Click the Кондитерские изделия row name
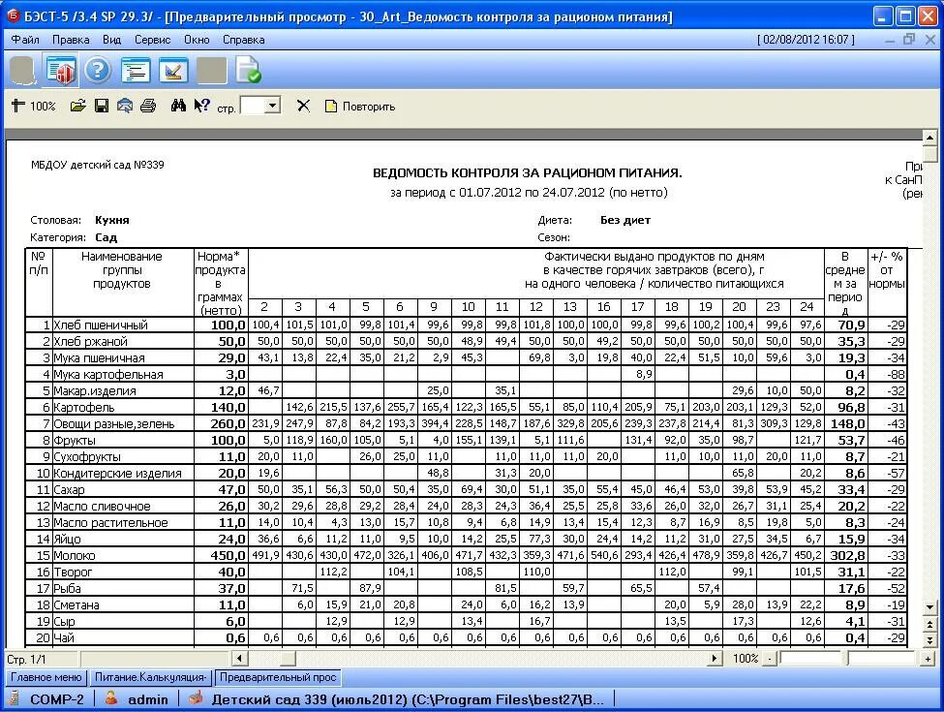Image resolution: width=944 pixels, height=712 pixels. pos(117,474)
